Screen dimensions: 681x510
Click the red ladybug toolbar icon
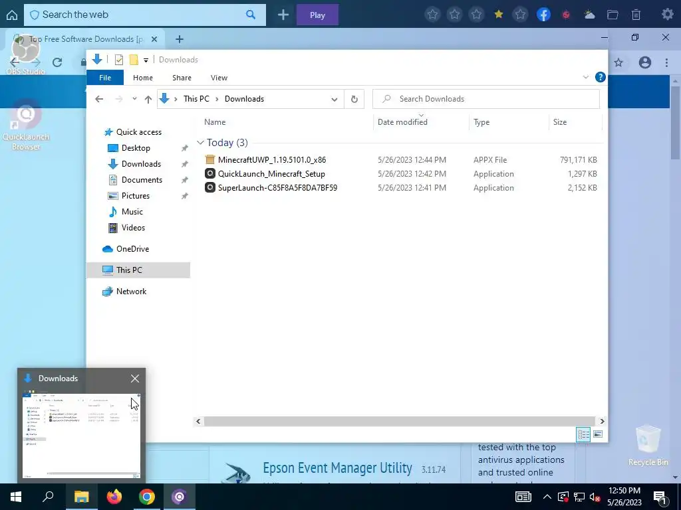click(x=566, y=15)
